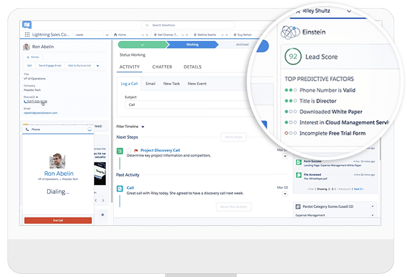Click the More Past Activity button
This screenshot has width=407, height=277.
coord(234,207)
